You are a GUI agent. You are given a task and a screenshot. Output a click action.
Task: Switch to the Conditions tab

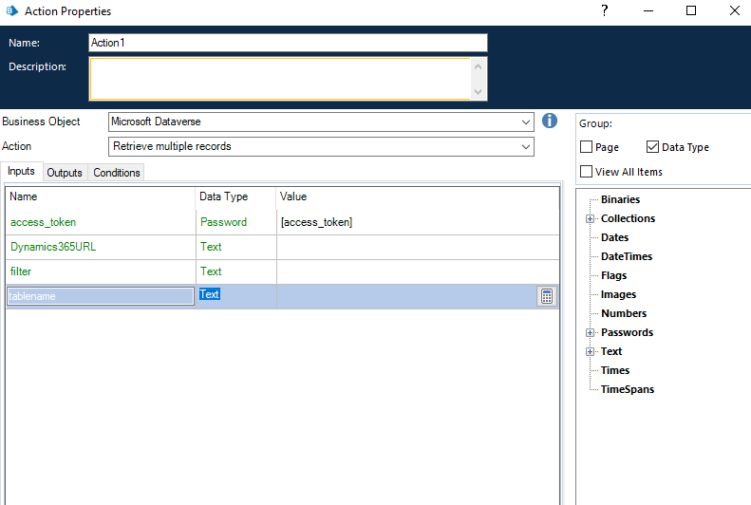[116, 173]
